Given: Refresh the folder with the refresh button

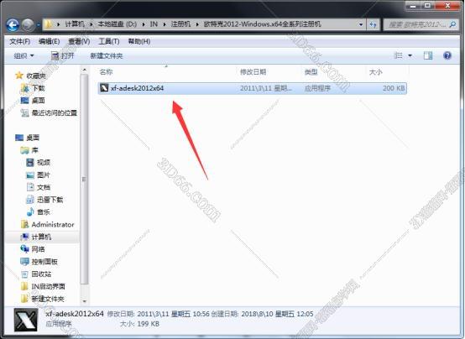Looking at the screenshot, I should [373, 24].
